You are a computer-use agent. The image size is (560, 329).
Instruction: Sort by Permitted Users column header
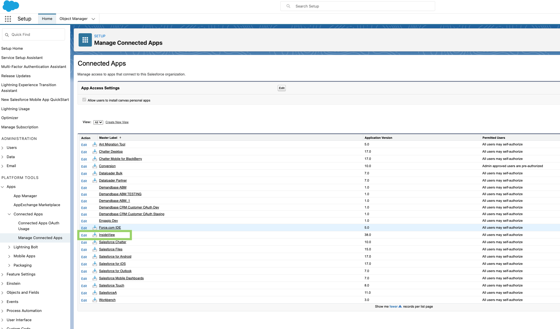494,138
